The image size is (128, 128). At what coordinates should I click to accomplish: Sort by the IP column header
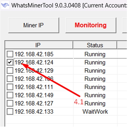pyautogui.click(x=39, y=45)
